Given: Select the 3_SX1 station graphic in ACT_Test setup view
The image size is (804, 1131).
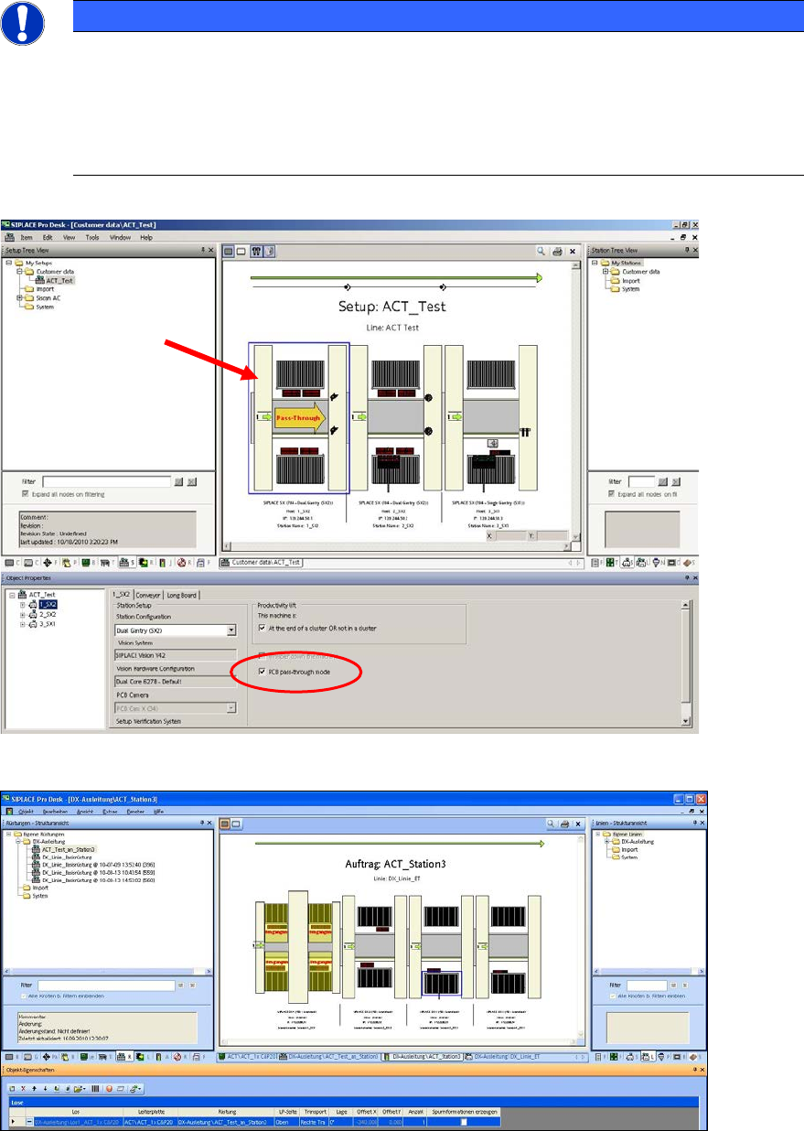Looking at the screenshot, I should coord(493,417).
